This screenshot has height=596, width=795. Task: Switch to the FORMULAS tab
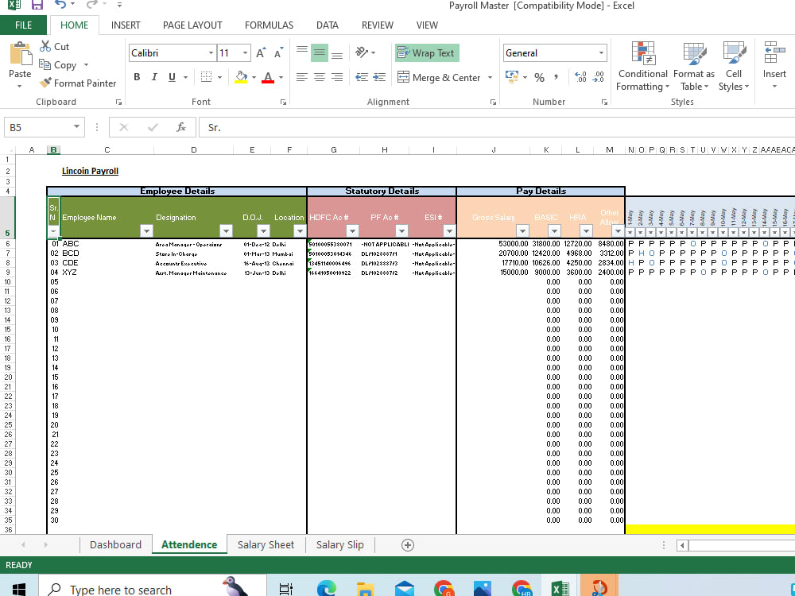(270, 25)
